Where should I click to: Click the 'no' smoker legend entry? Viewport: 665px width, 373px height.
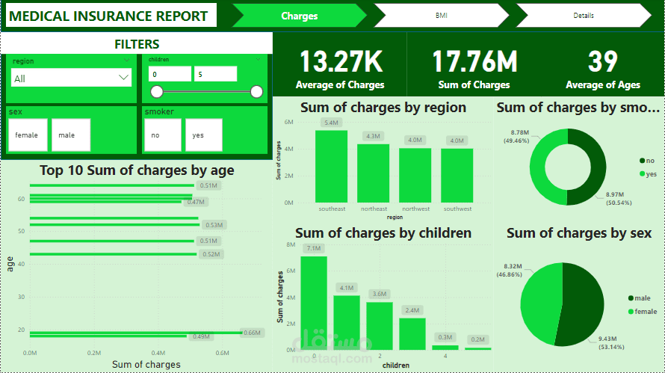click(647, 161)
